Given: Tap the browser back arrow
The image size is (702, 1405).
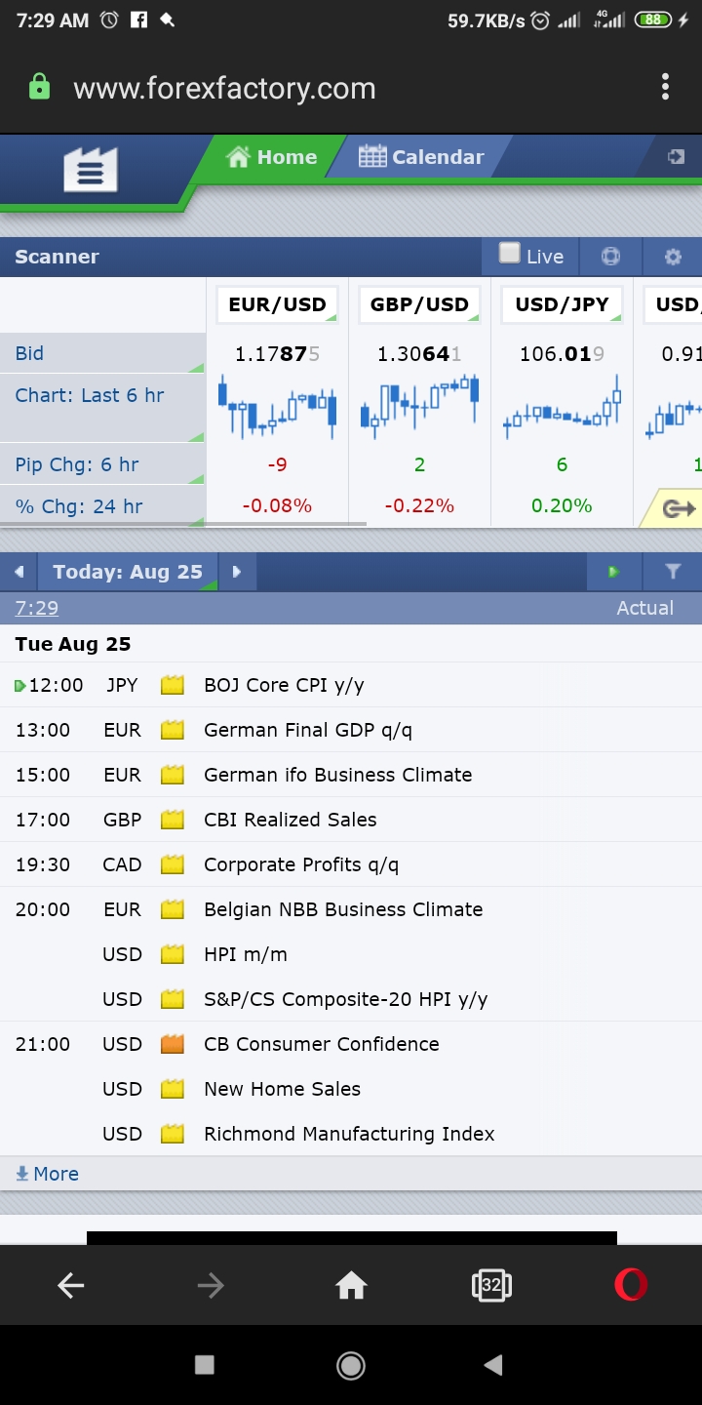Looking at the screenshot, I should click(x=70, y=1286).
